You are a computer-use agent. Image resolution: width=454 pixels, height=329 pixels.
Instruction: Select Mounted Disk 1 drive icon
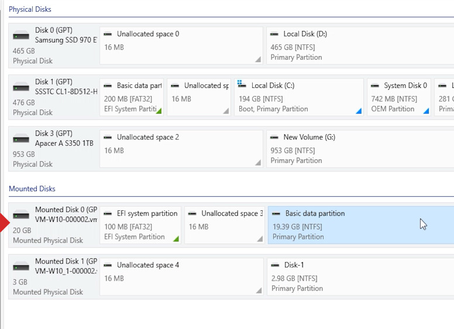pyautogui.click(x=21, y=266)
